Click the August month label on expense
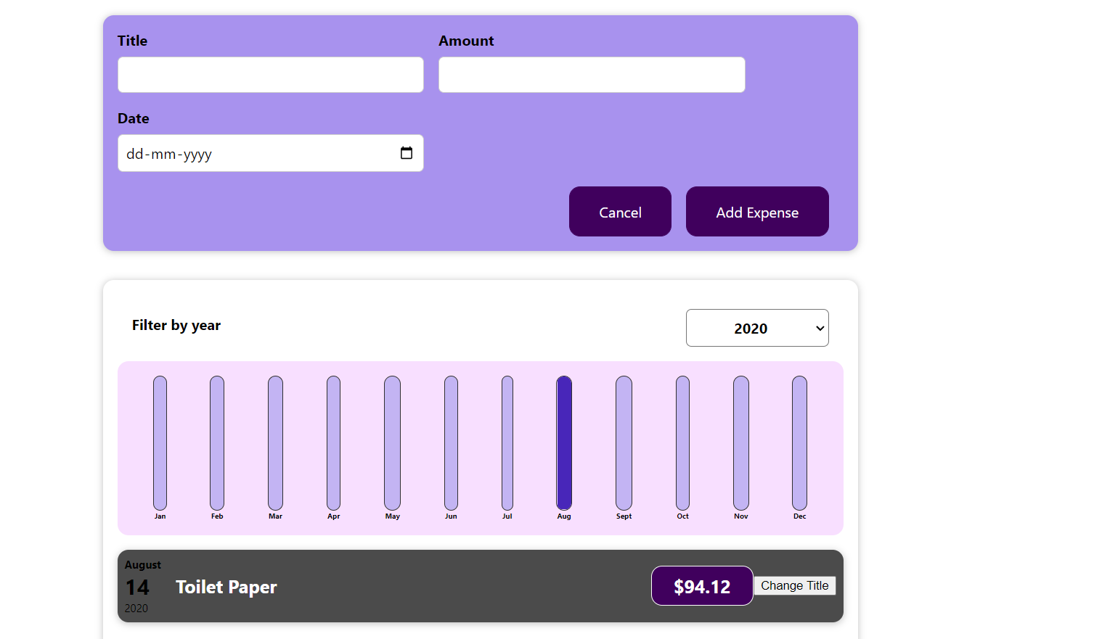Image resolution: width=1094 pixels, height=639 pixels. [x=143, y=565]
